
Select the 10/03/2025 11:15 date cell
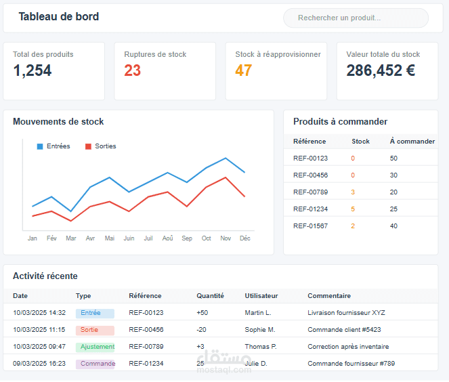(39, 330)
